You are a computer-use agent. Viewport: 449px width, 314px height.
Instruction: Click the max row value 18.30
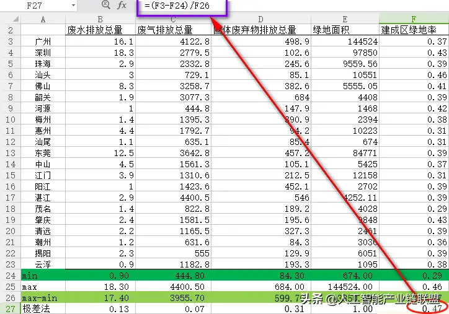click(100, 286)
